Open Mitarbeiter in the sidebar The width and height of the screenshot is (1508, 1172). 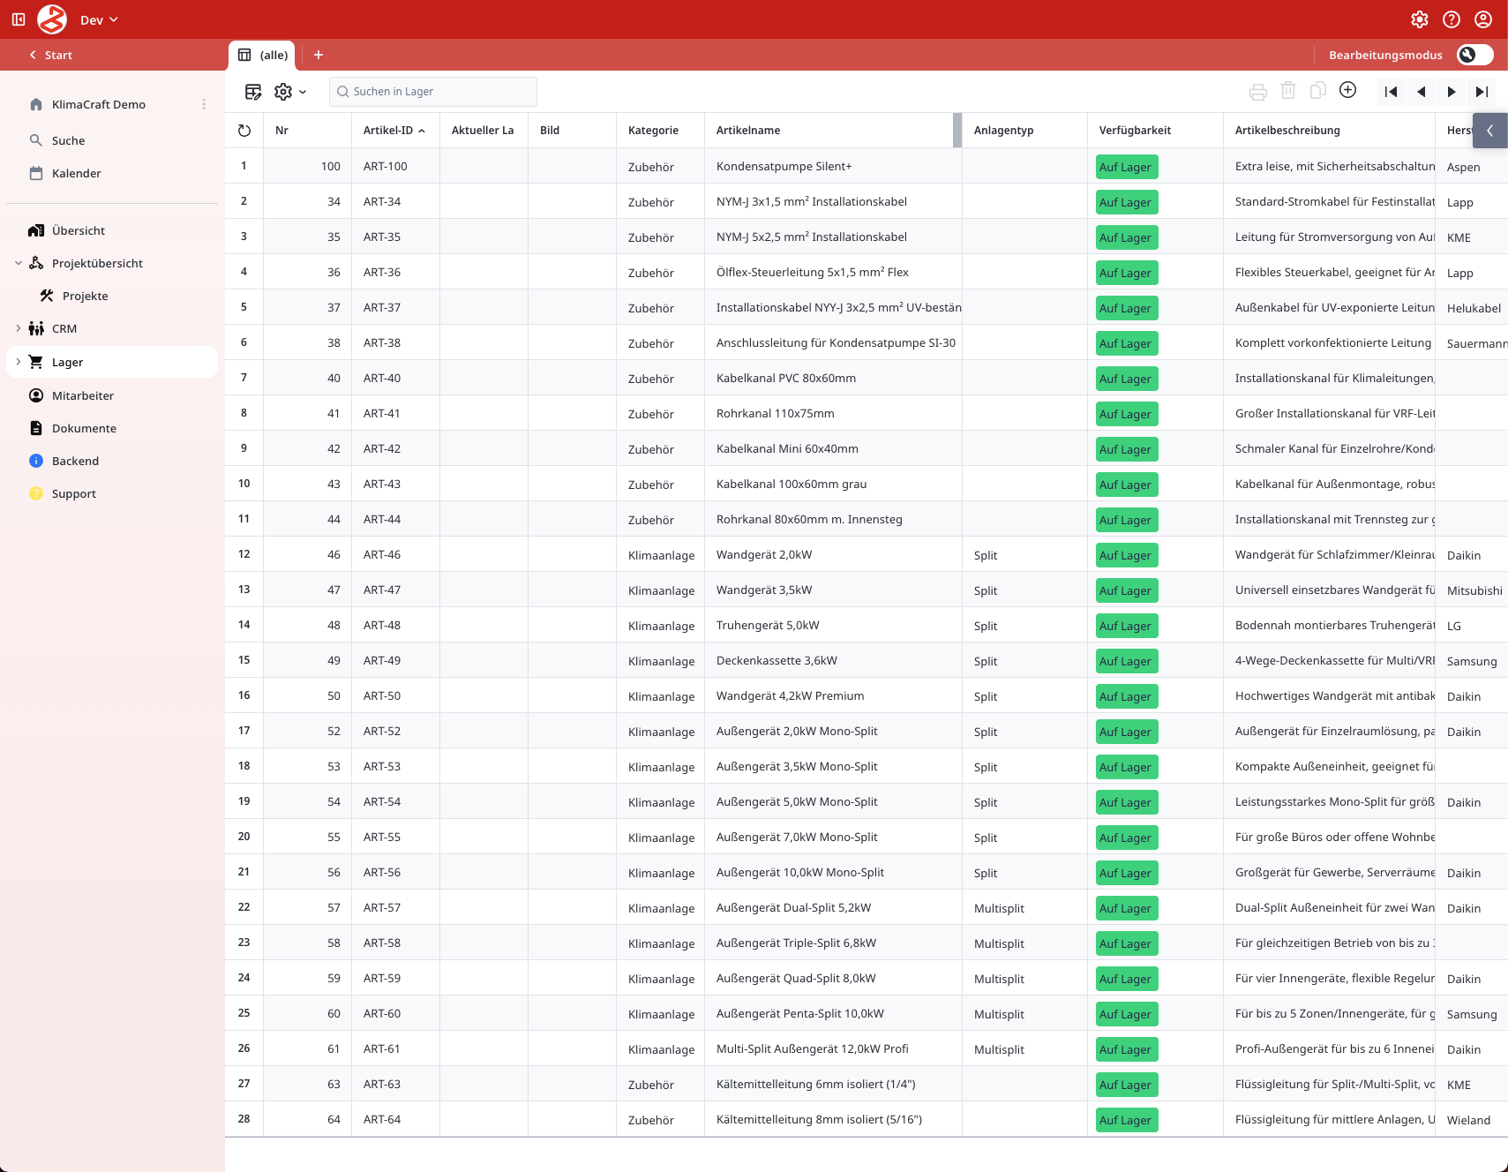[83, 395]
